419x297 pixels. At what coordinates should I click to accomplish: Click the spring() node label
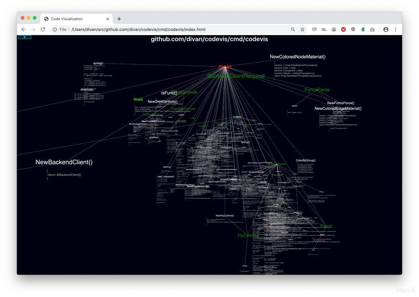click(x=98, y=64)
